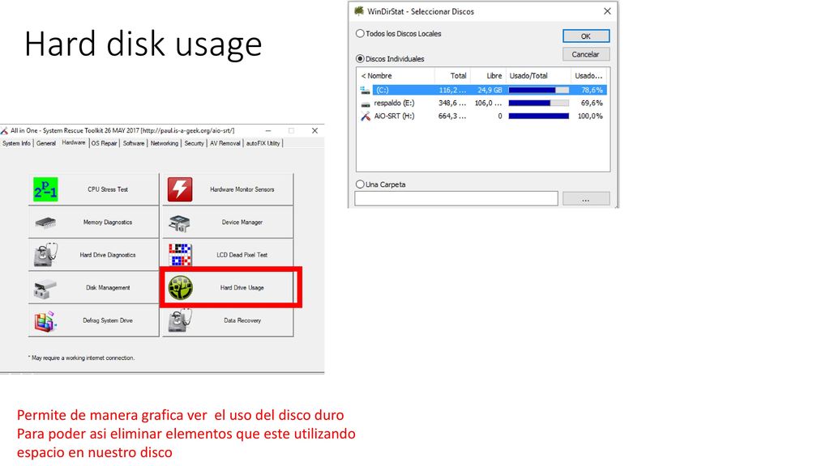
Task: Click the folder browse ... button
Action: coord(586,199)
